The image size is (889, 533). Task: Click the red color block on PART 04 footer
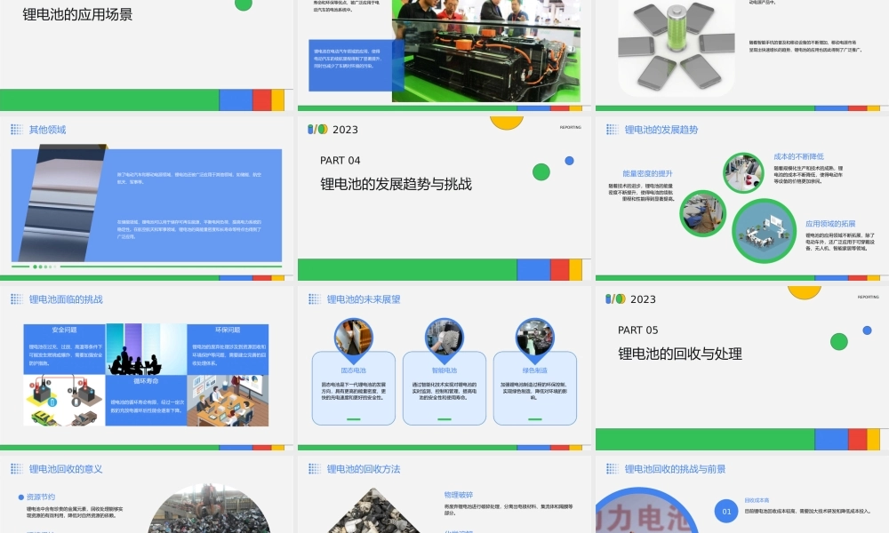(x=559, y=269)
